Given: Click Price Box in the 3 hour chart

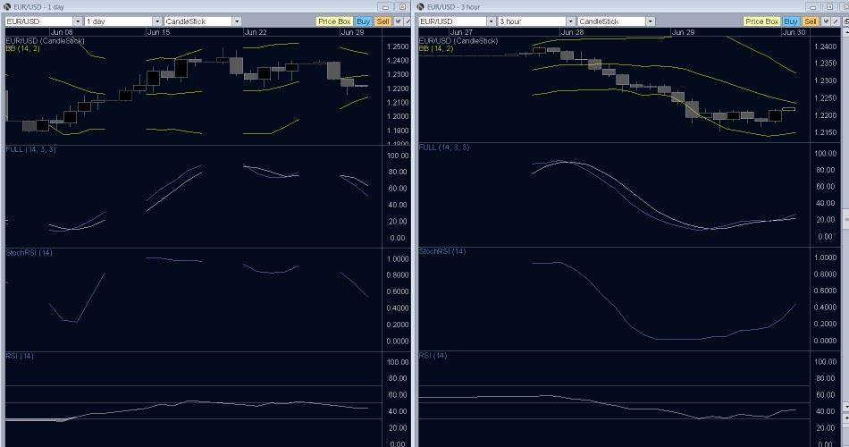Looking at the screenshot, I should (761, 21).
